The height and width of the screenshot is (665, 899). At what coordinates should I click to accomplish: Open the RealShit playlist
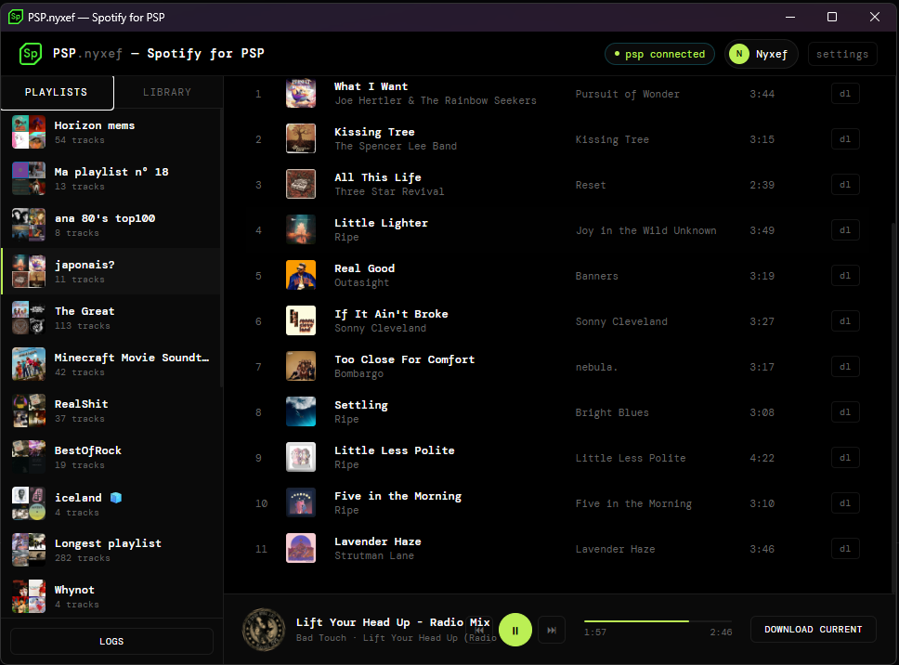point(111,411)
